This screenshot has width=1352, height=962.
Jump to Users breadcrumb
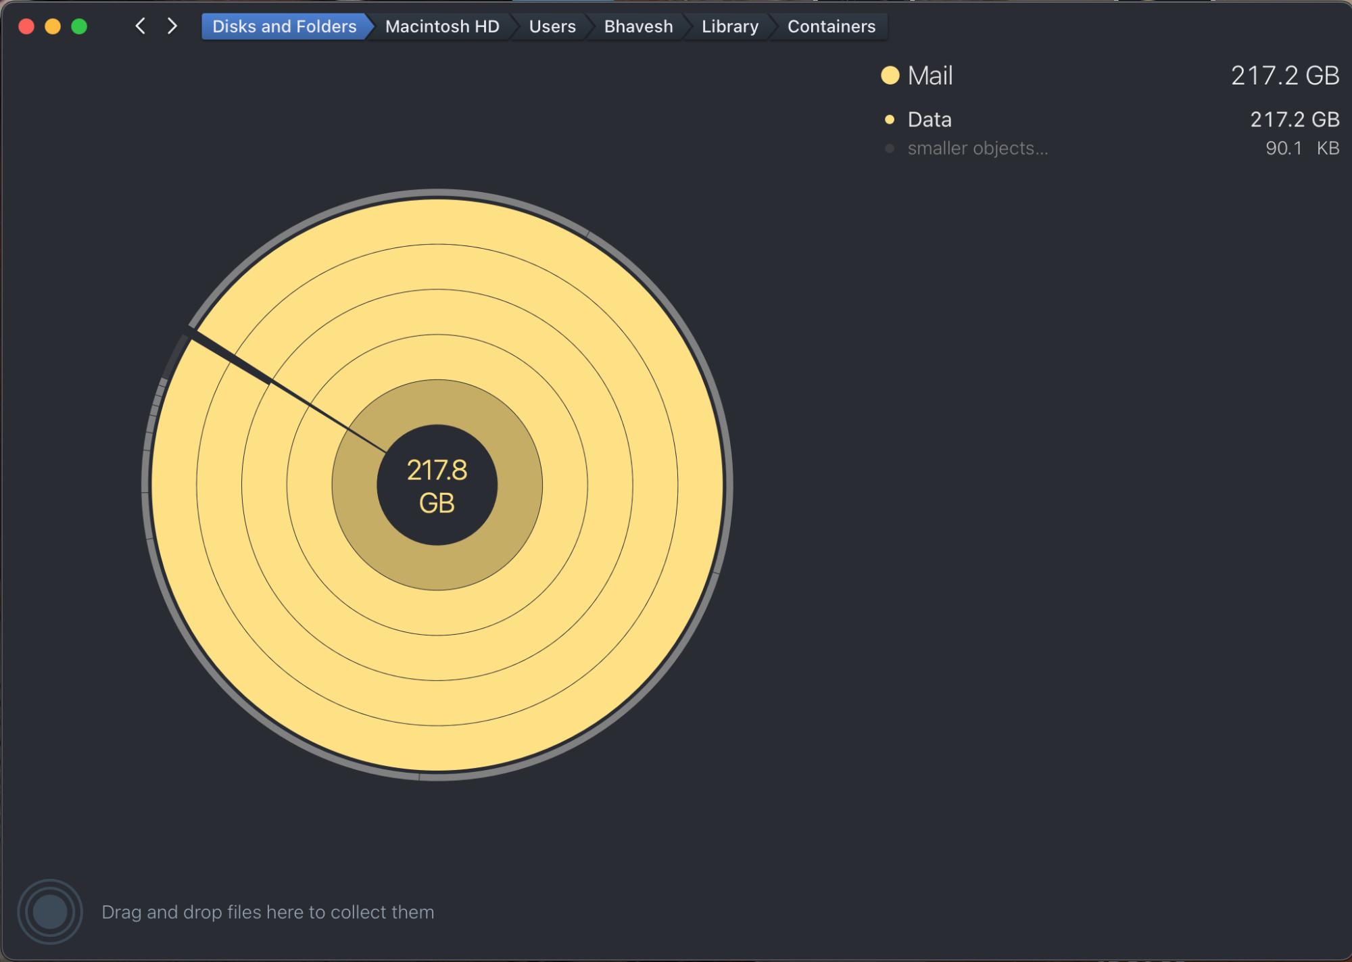coord(552,26)
